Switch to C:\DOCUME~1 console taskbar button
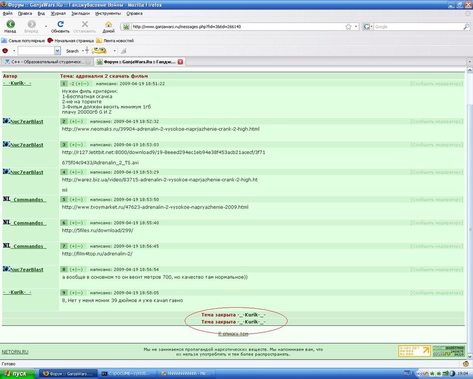Screen dimensions: 473x379 [x=128, y=373]
